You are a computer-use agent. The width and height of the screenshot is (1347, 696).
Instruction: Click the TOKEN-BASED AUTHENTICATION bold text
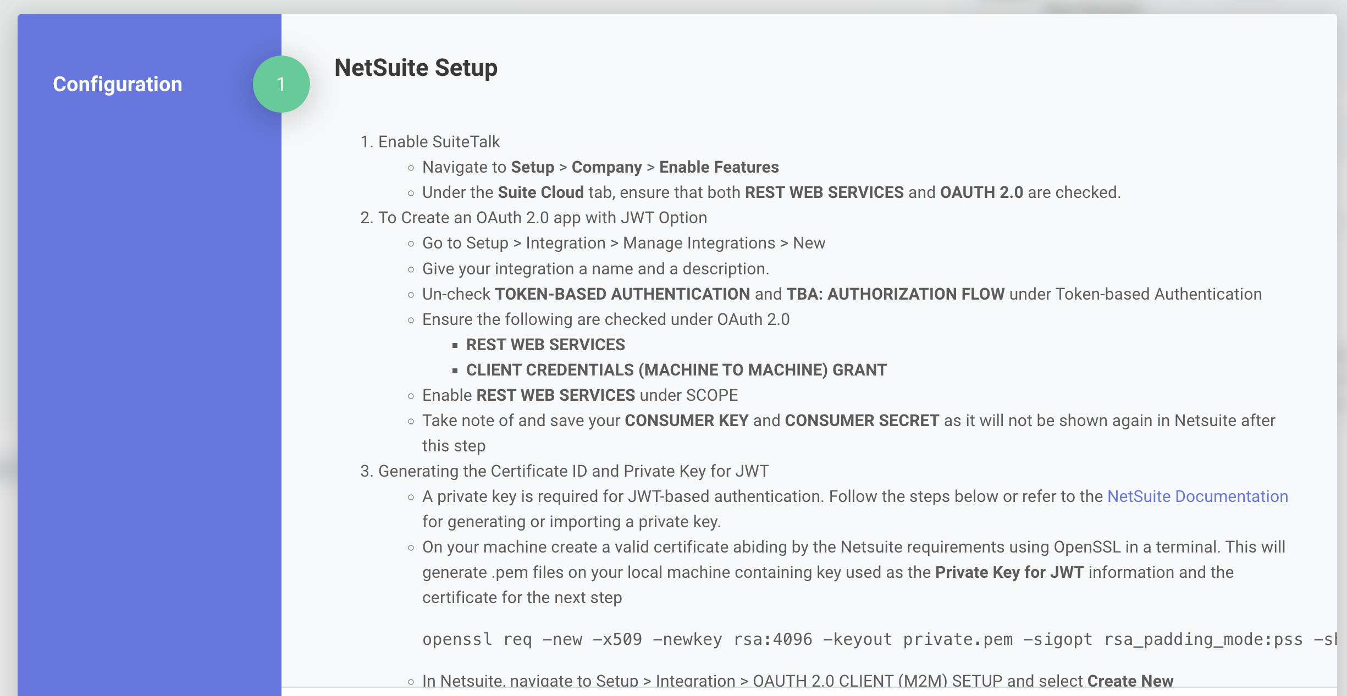click(x=621, y=294)
